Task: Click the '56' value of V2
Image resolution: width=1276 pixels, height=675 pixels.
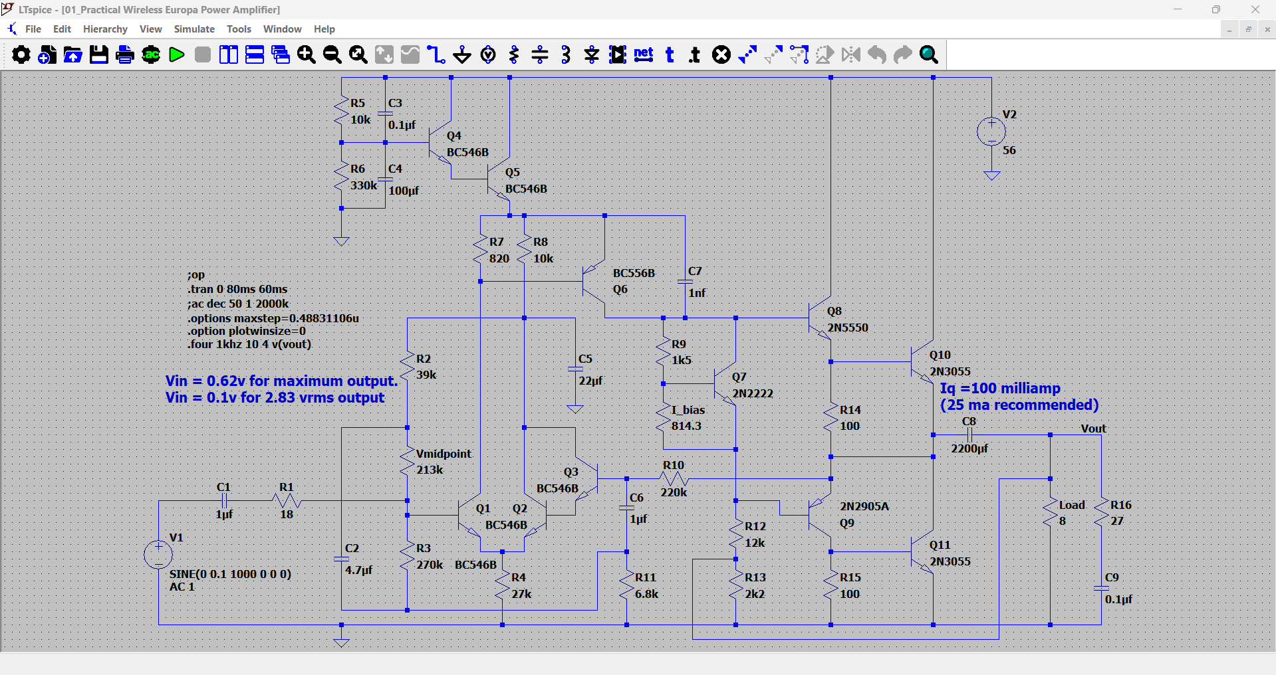Action: [1009, 150]
